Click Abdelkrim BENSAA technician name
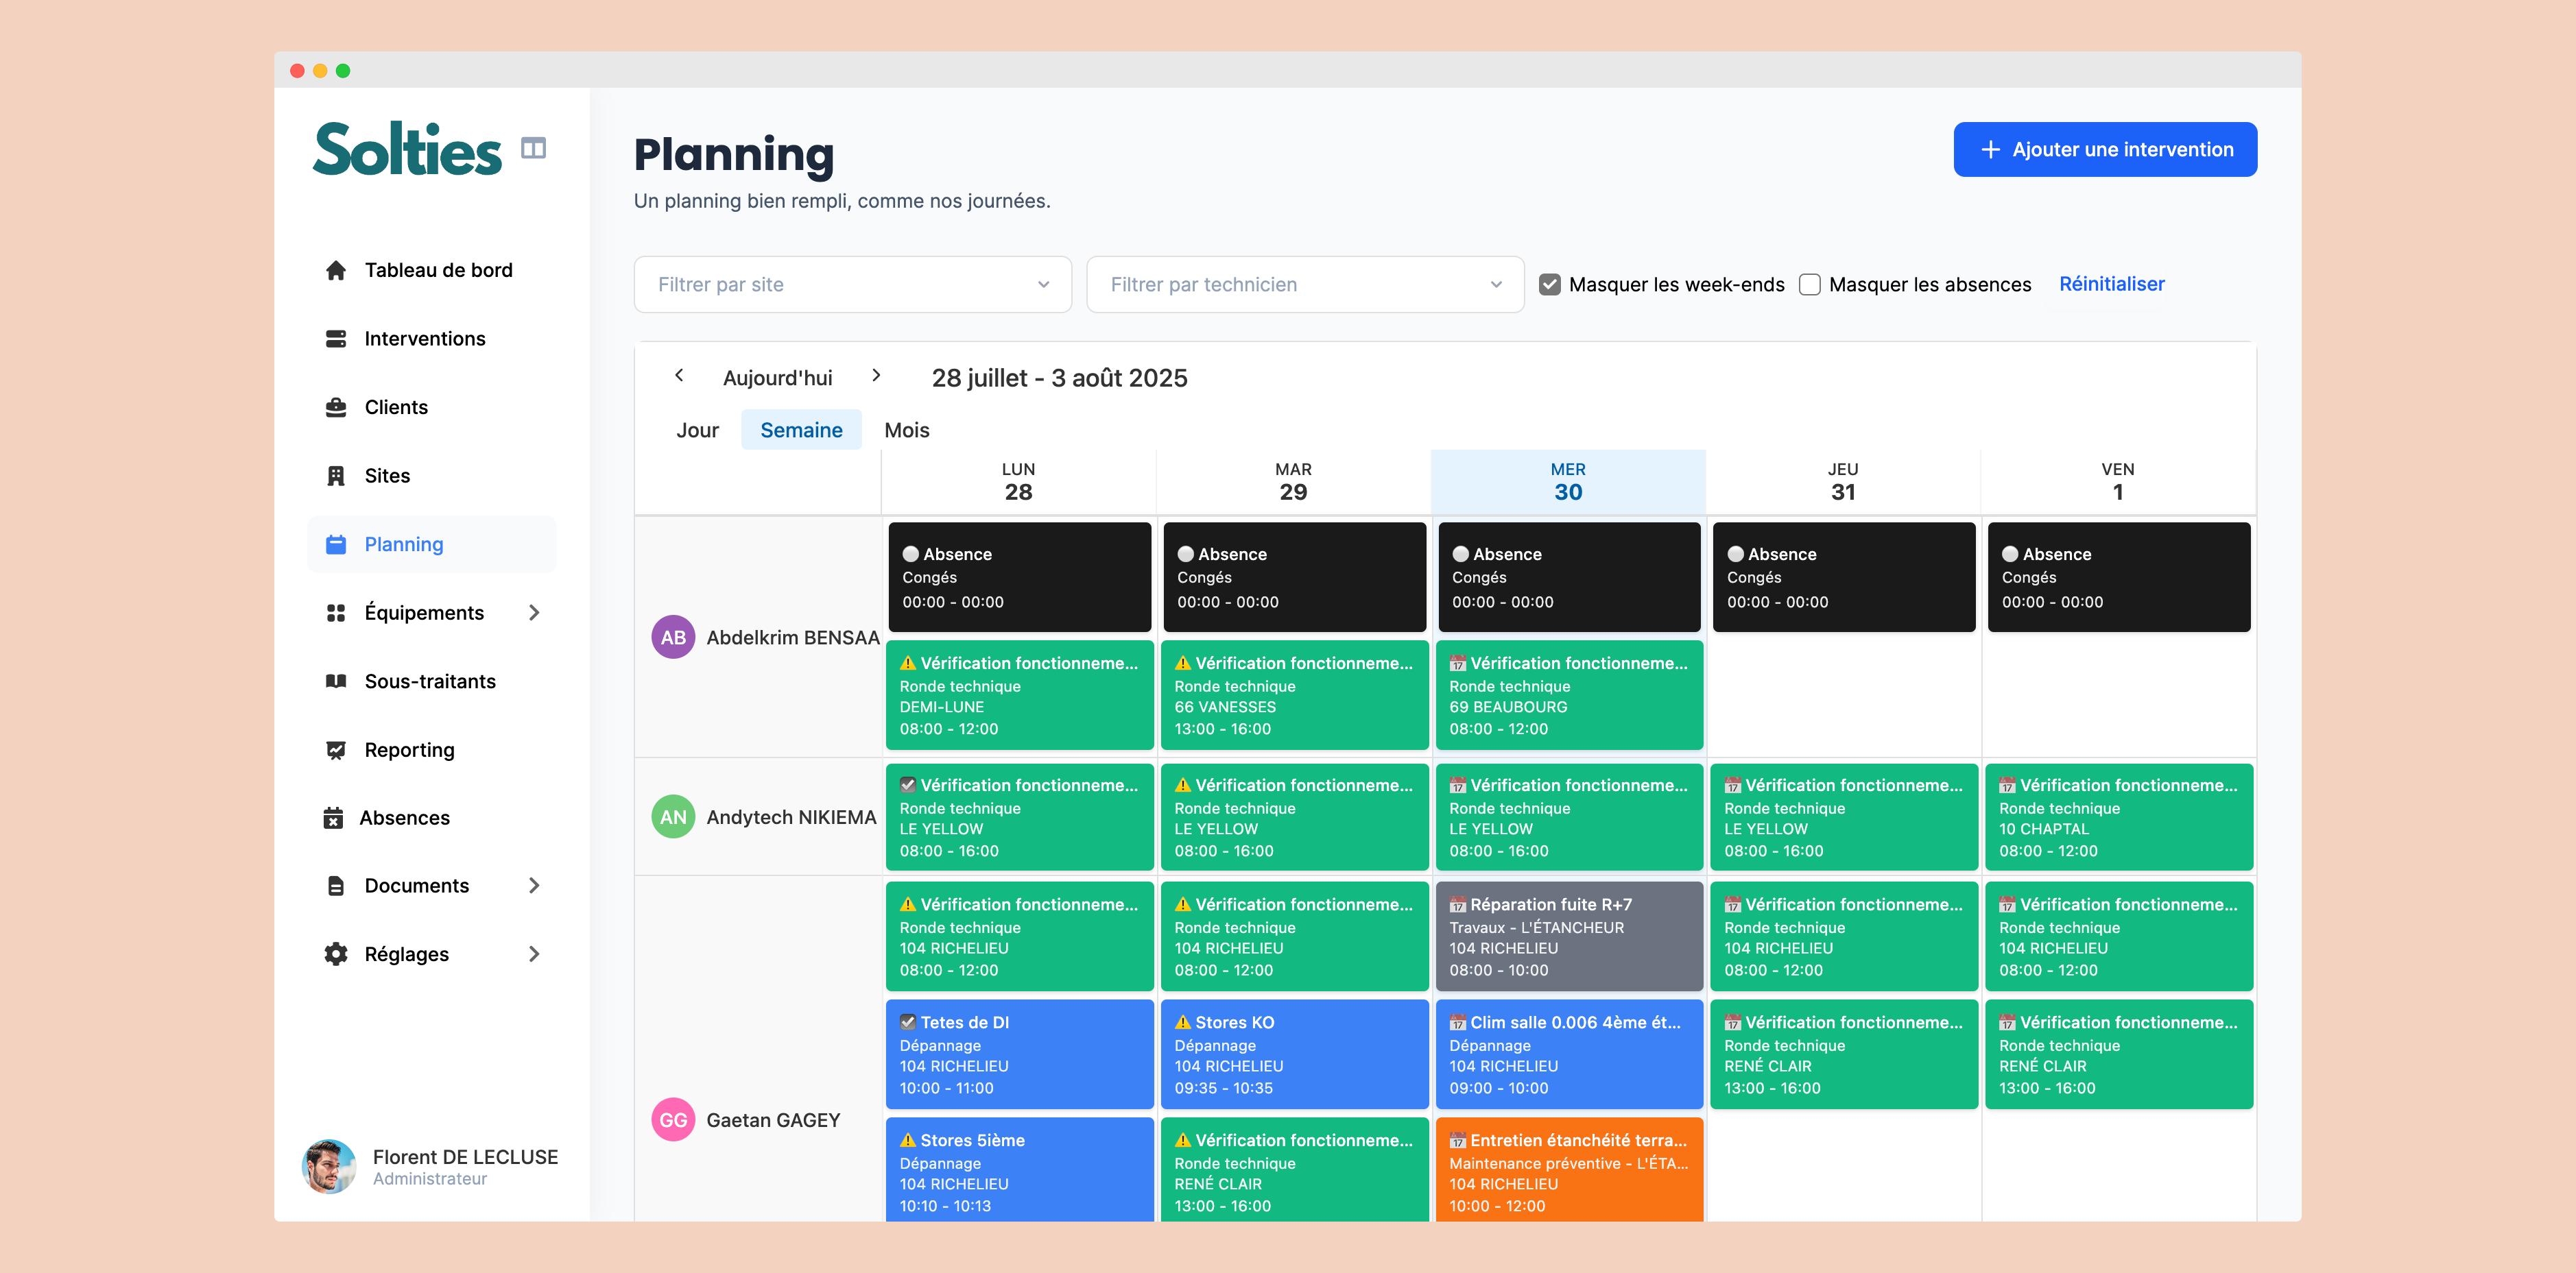This screenshot has height=1273, width=2576. click(793, 638)
